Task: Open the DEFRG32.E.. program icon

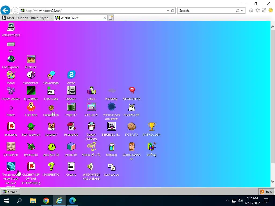Action: click(111, 126)
